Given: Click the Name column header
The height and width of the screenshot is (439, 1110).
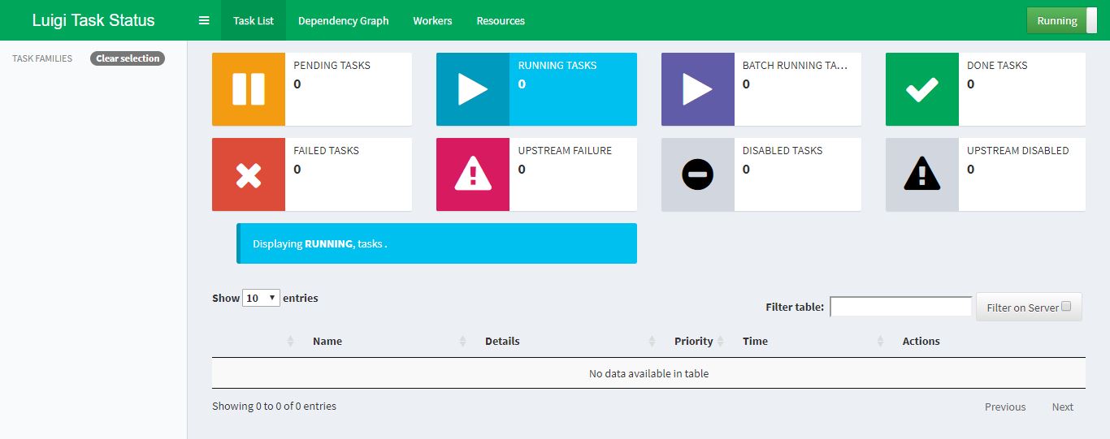Looking at the screenshot, I should 327,341.
